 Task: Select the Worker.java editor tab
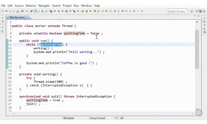click(x=17, y=17)
